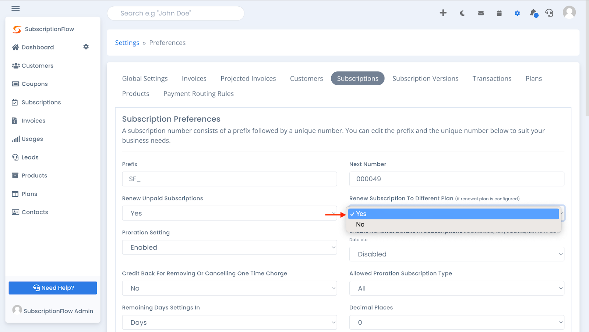
Task: Select No in the open renewal plan dropdown
Action: pos(360,224)
